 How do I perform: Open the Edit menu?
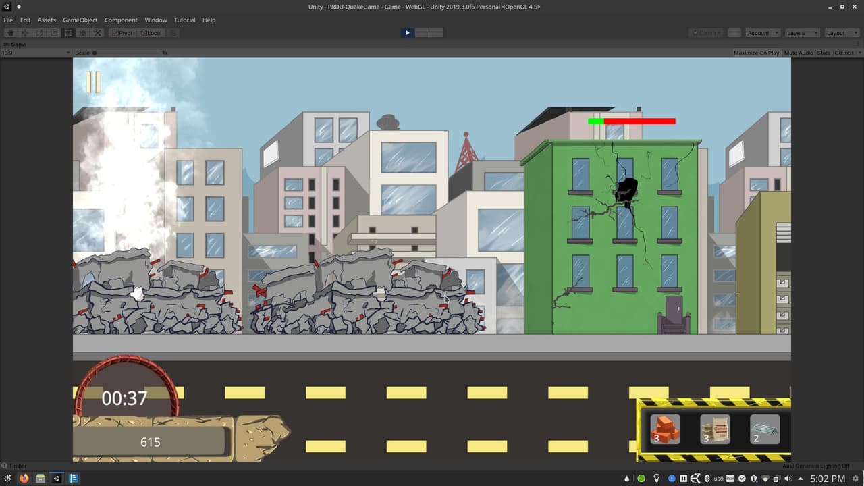tap(25, 20)
